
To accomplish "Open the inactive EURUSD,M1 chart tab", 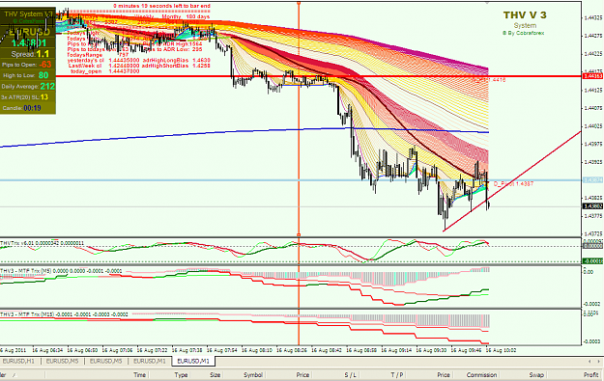I will pyautogui.click(x=150, y=362).
